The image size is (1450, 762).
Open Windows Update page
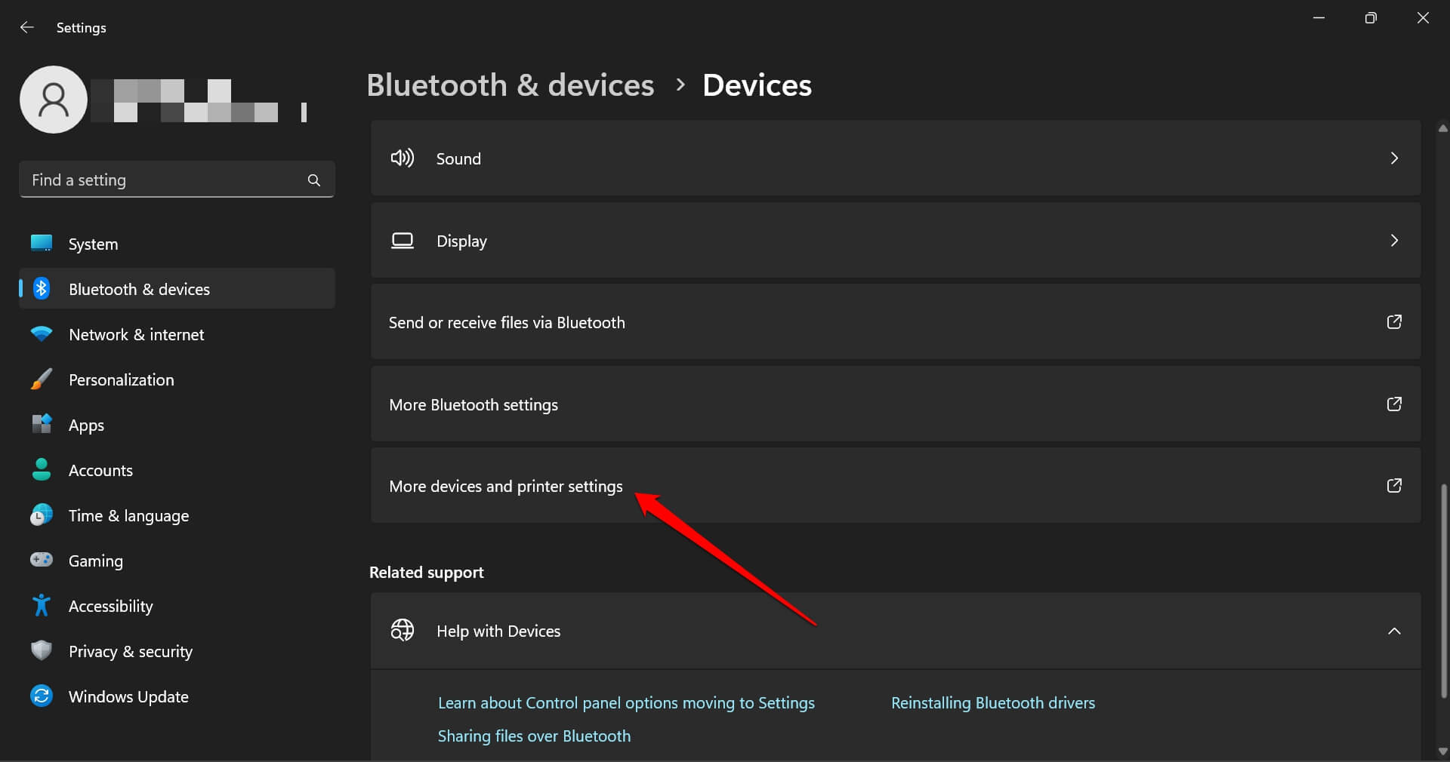pyautogui.click(x=177, y=696)
